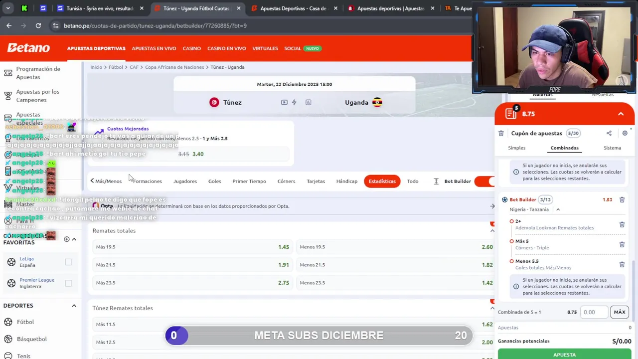Collapse the betslip with the header chevron
This screenshot has height=359, width=638.
(621, 114)
